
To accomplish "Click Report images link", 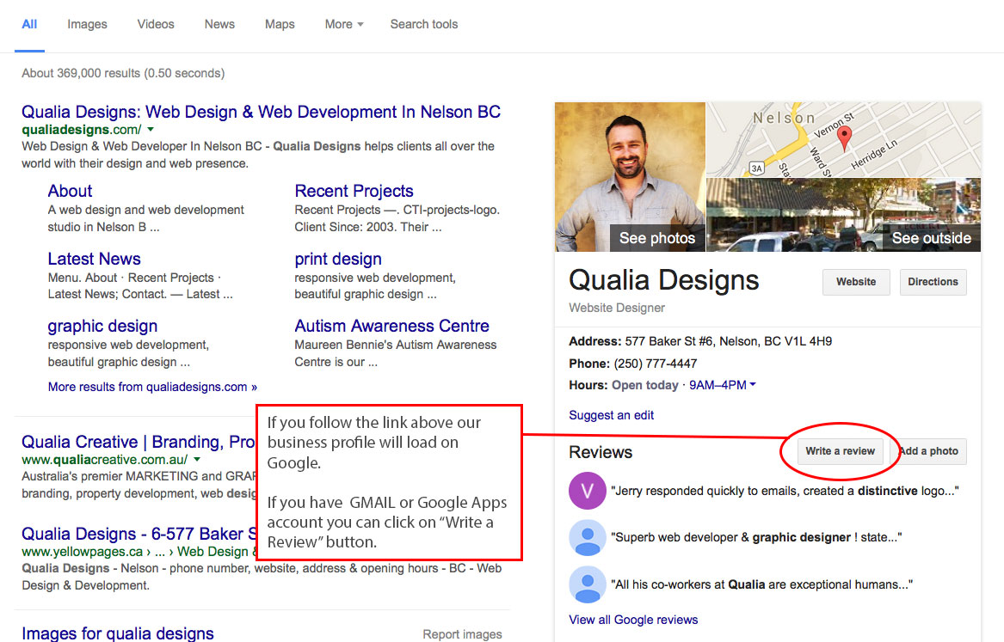I will click(x=462, y=634).
